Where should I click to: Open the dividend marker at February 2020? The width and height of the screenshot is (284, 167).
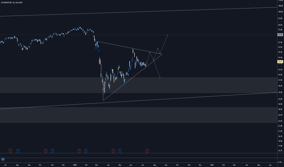[86, 151]
